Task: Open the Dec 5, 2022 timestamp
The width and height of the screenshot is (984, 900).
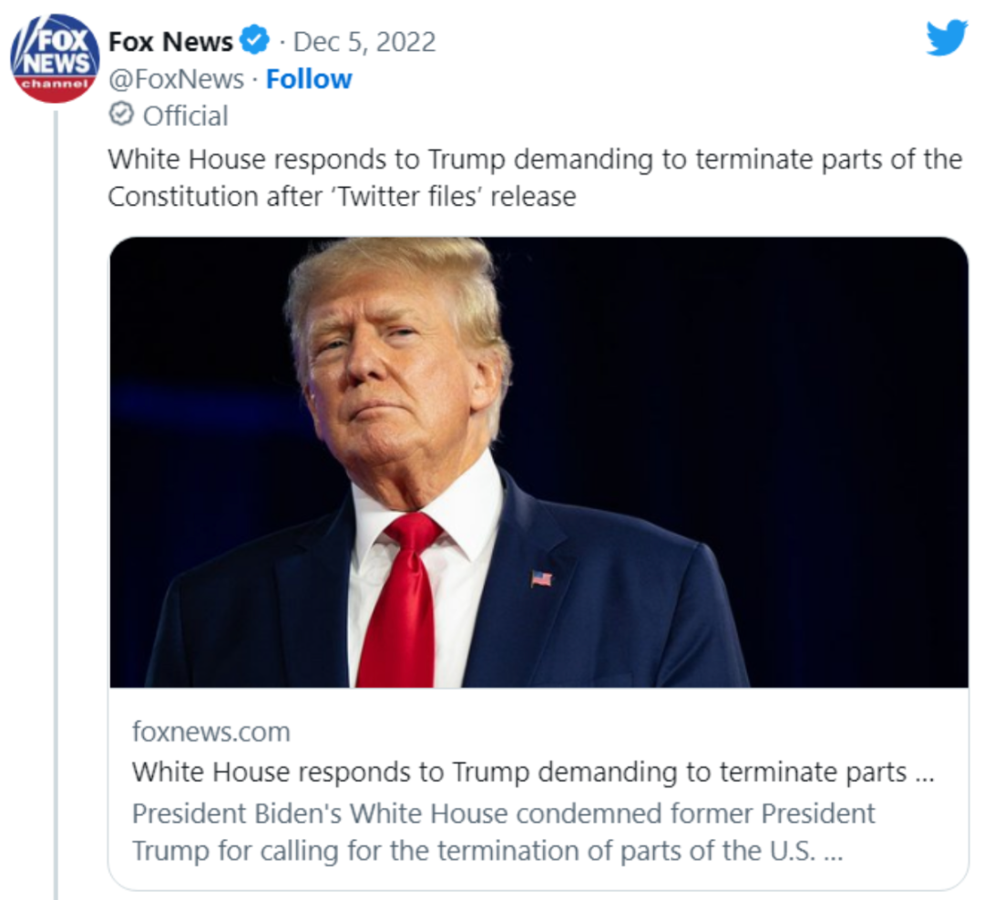Action: click(x=364, y=42)
